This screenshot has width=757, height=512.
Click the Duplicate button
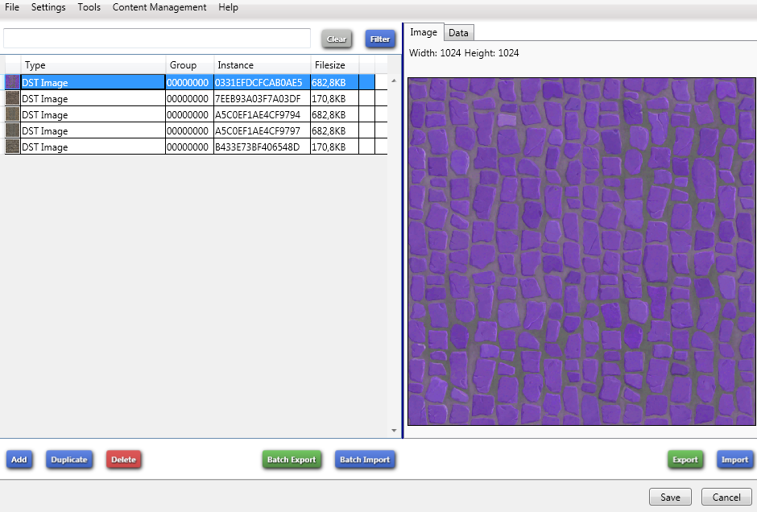69,460
